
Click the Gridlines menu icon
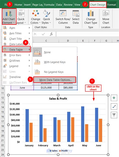pos(5,60)
